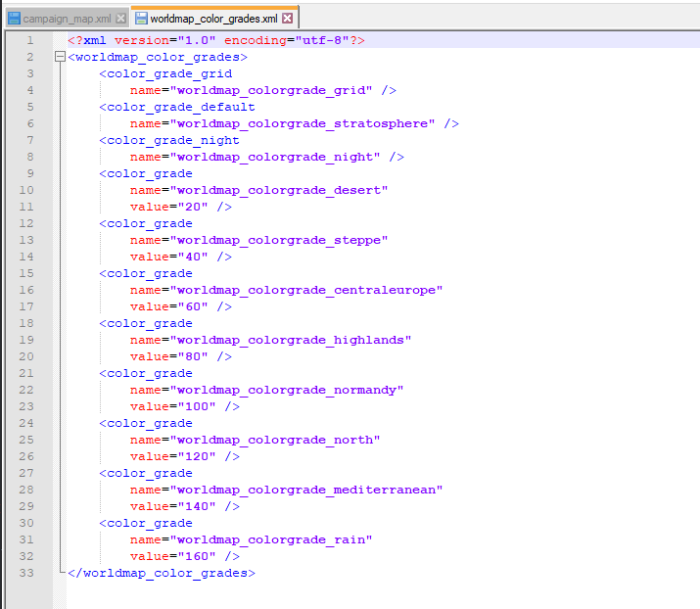The height and width of the screenshot is (609, 700).
Task: Click the color_grade tag on line 30
Action: coord(146,523)
